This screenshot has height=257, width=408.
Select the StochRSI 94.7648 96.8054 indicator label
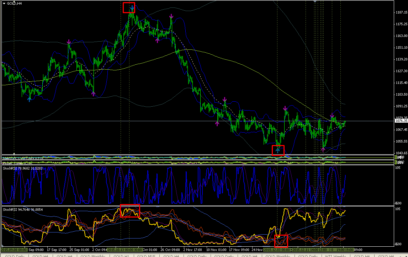(23, 209)
